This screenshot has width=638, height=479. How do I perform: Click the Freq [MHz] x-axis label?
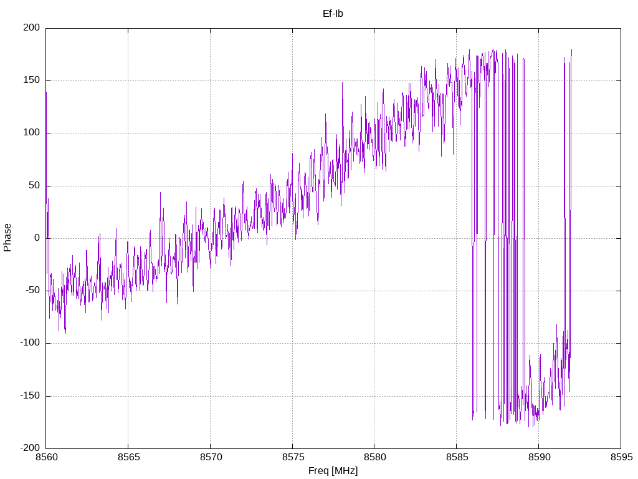[x=333, y=471]
